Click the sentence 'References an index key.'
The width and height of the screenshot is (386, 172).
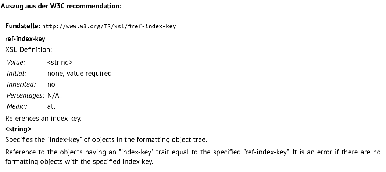(43, 118)
